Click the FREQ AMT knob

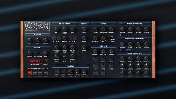point(103,51)
